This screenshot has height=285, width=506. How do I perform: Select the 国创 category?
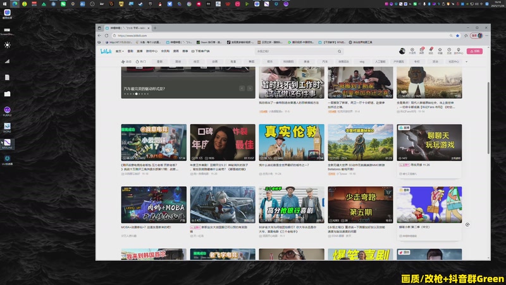178,61
